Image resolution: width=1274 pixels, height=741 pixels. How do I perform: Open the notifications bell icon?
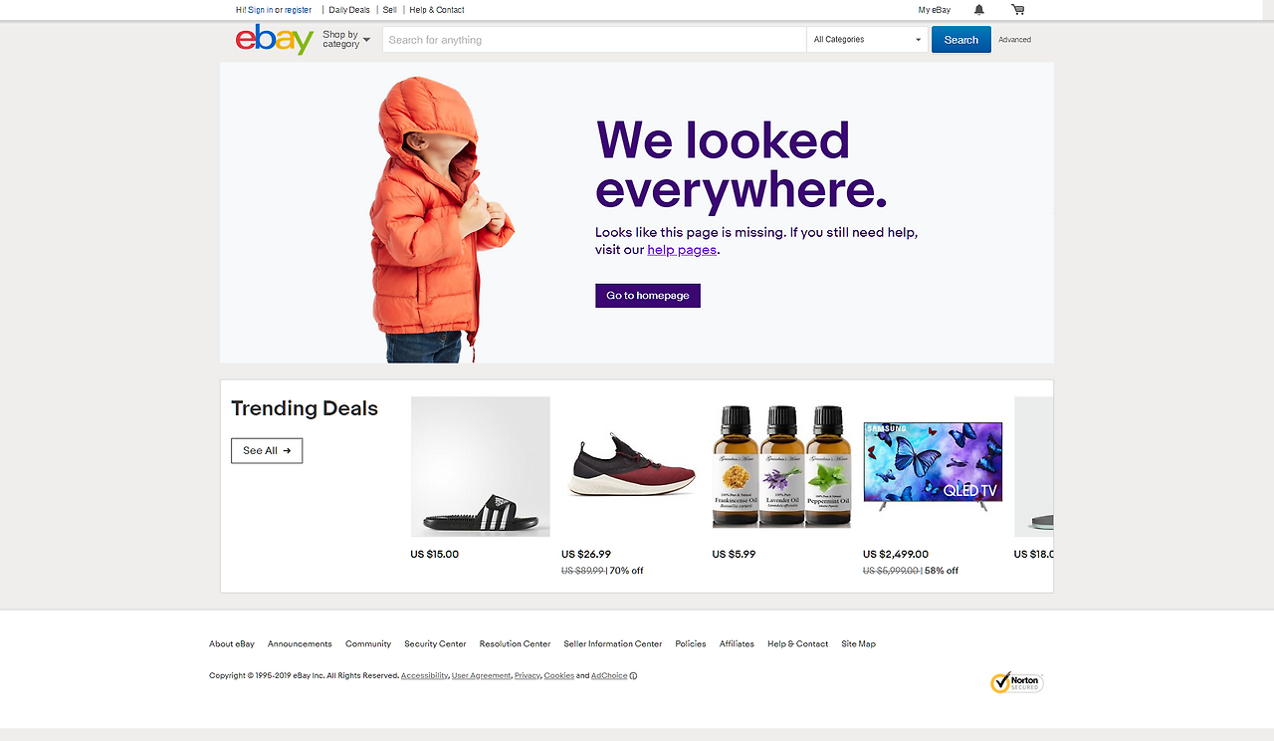[x=979, y=10]
